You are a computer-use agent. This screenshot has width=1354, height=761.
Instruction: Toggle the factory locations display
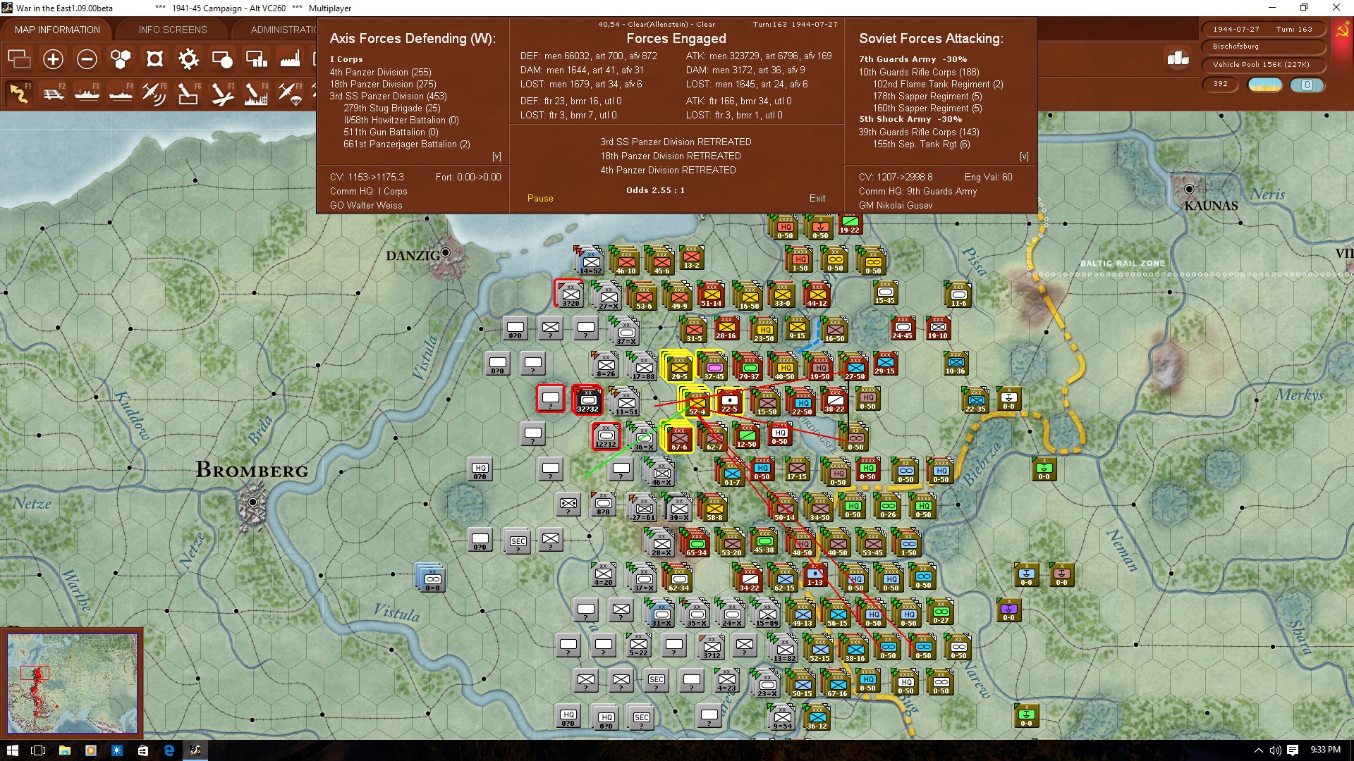pos(290,59)
